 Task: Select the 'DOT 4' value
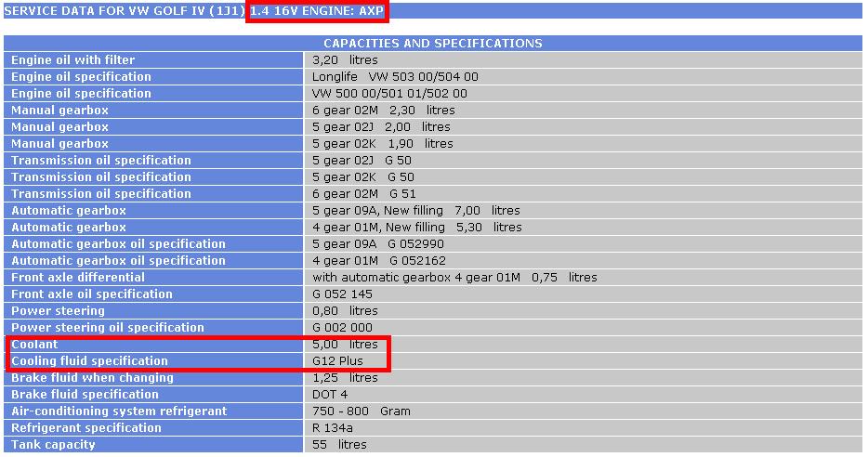[330, 395]
